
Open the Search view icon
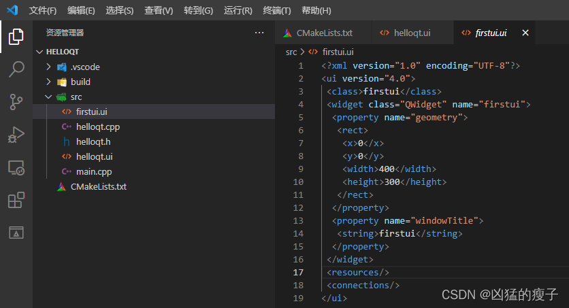tap(16, 69)
